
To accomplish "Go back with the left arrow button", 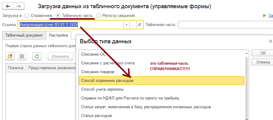I will coord(8,6).
